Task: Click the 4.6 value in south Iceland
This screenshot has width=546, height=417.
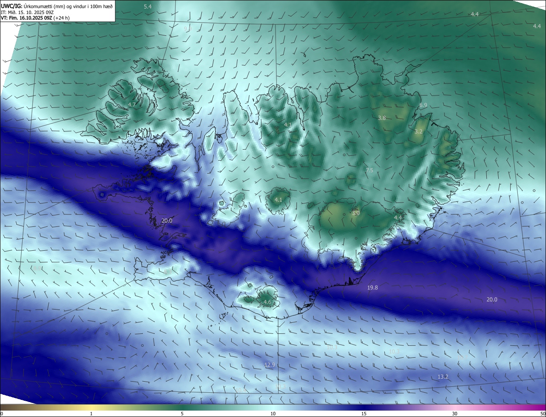Action: click(267, 302)
